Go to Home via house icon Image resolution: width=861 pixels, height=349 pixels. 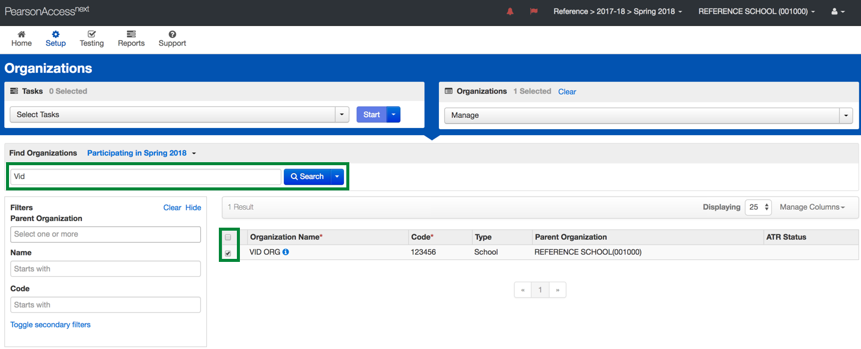point(22,39)
